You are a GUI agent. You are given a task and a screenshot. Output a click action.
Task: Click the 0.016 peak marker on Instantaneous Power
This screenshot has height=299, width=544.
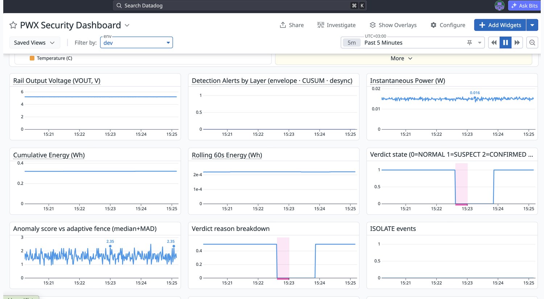pos(475,98)
